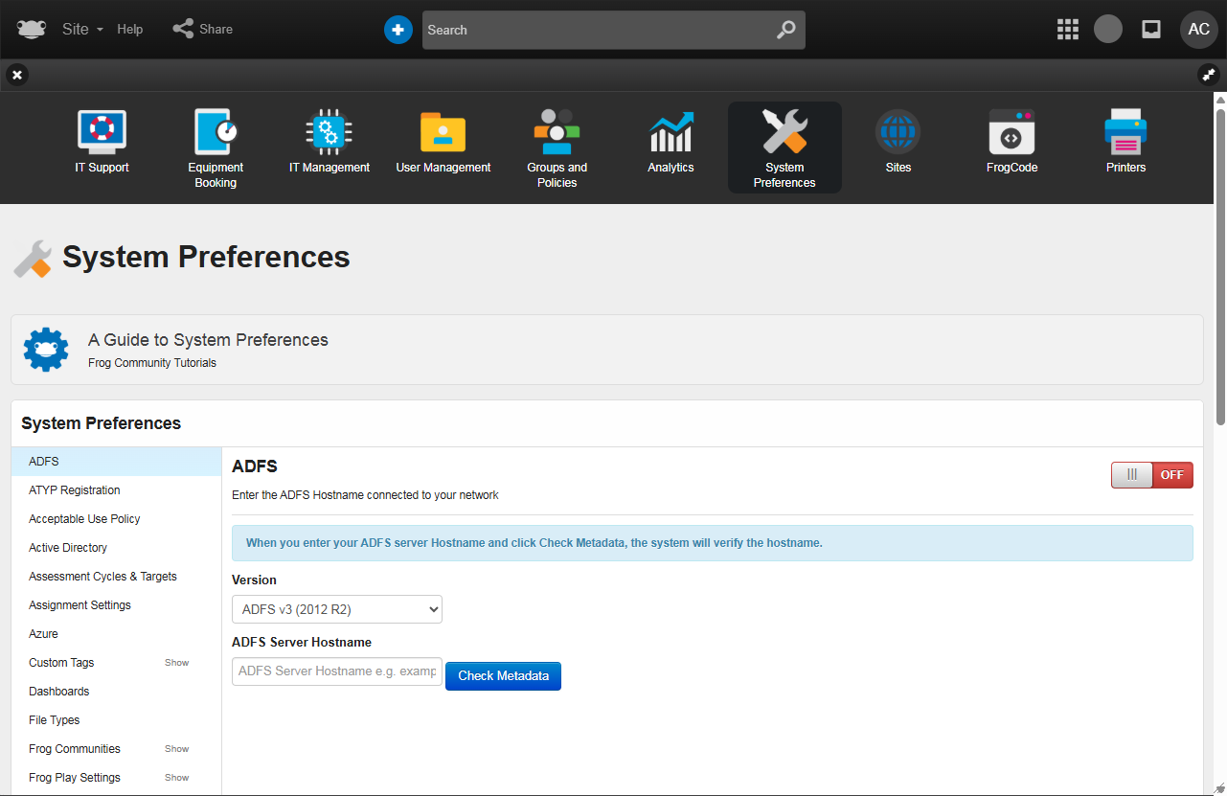Toggle the ADFS on/off switch
The width and height of the screenshot is (1227, 796).
[1151, 475]
